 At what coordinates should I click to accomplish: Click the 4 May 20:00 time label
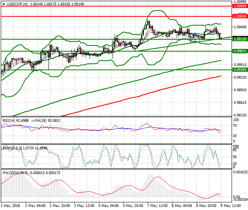pos(133,206)
